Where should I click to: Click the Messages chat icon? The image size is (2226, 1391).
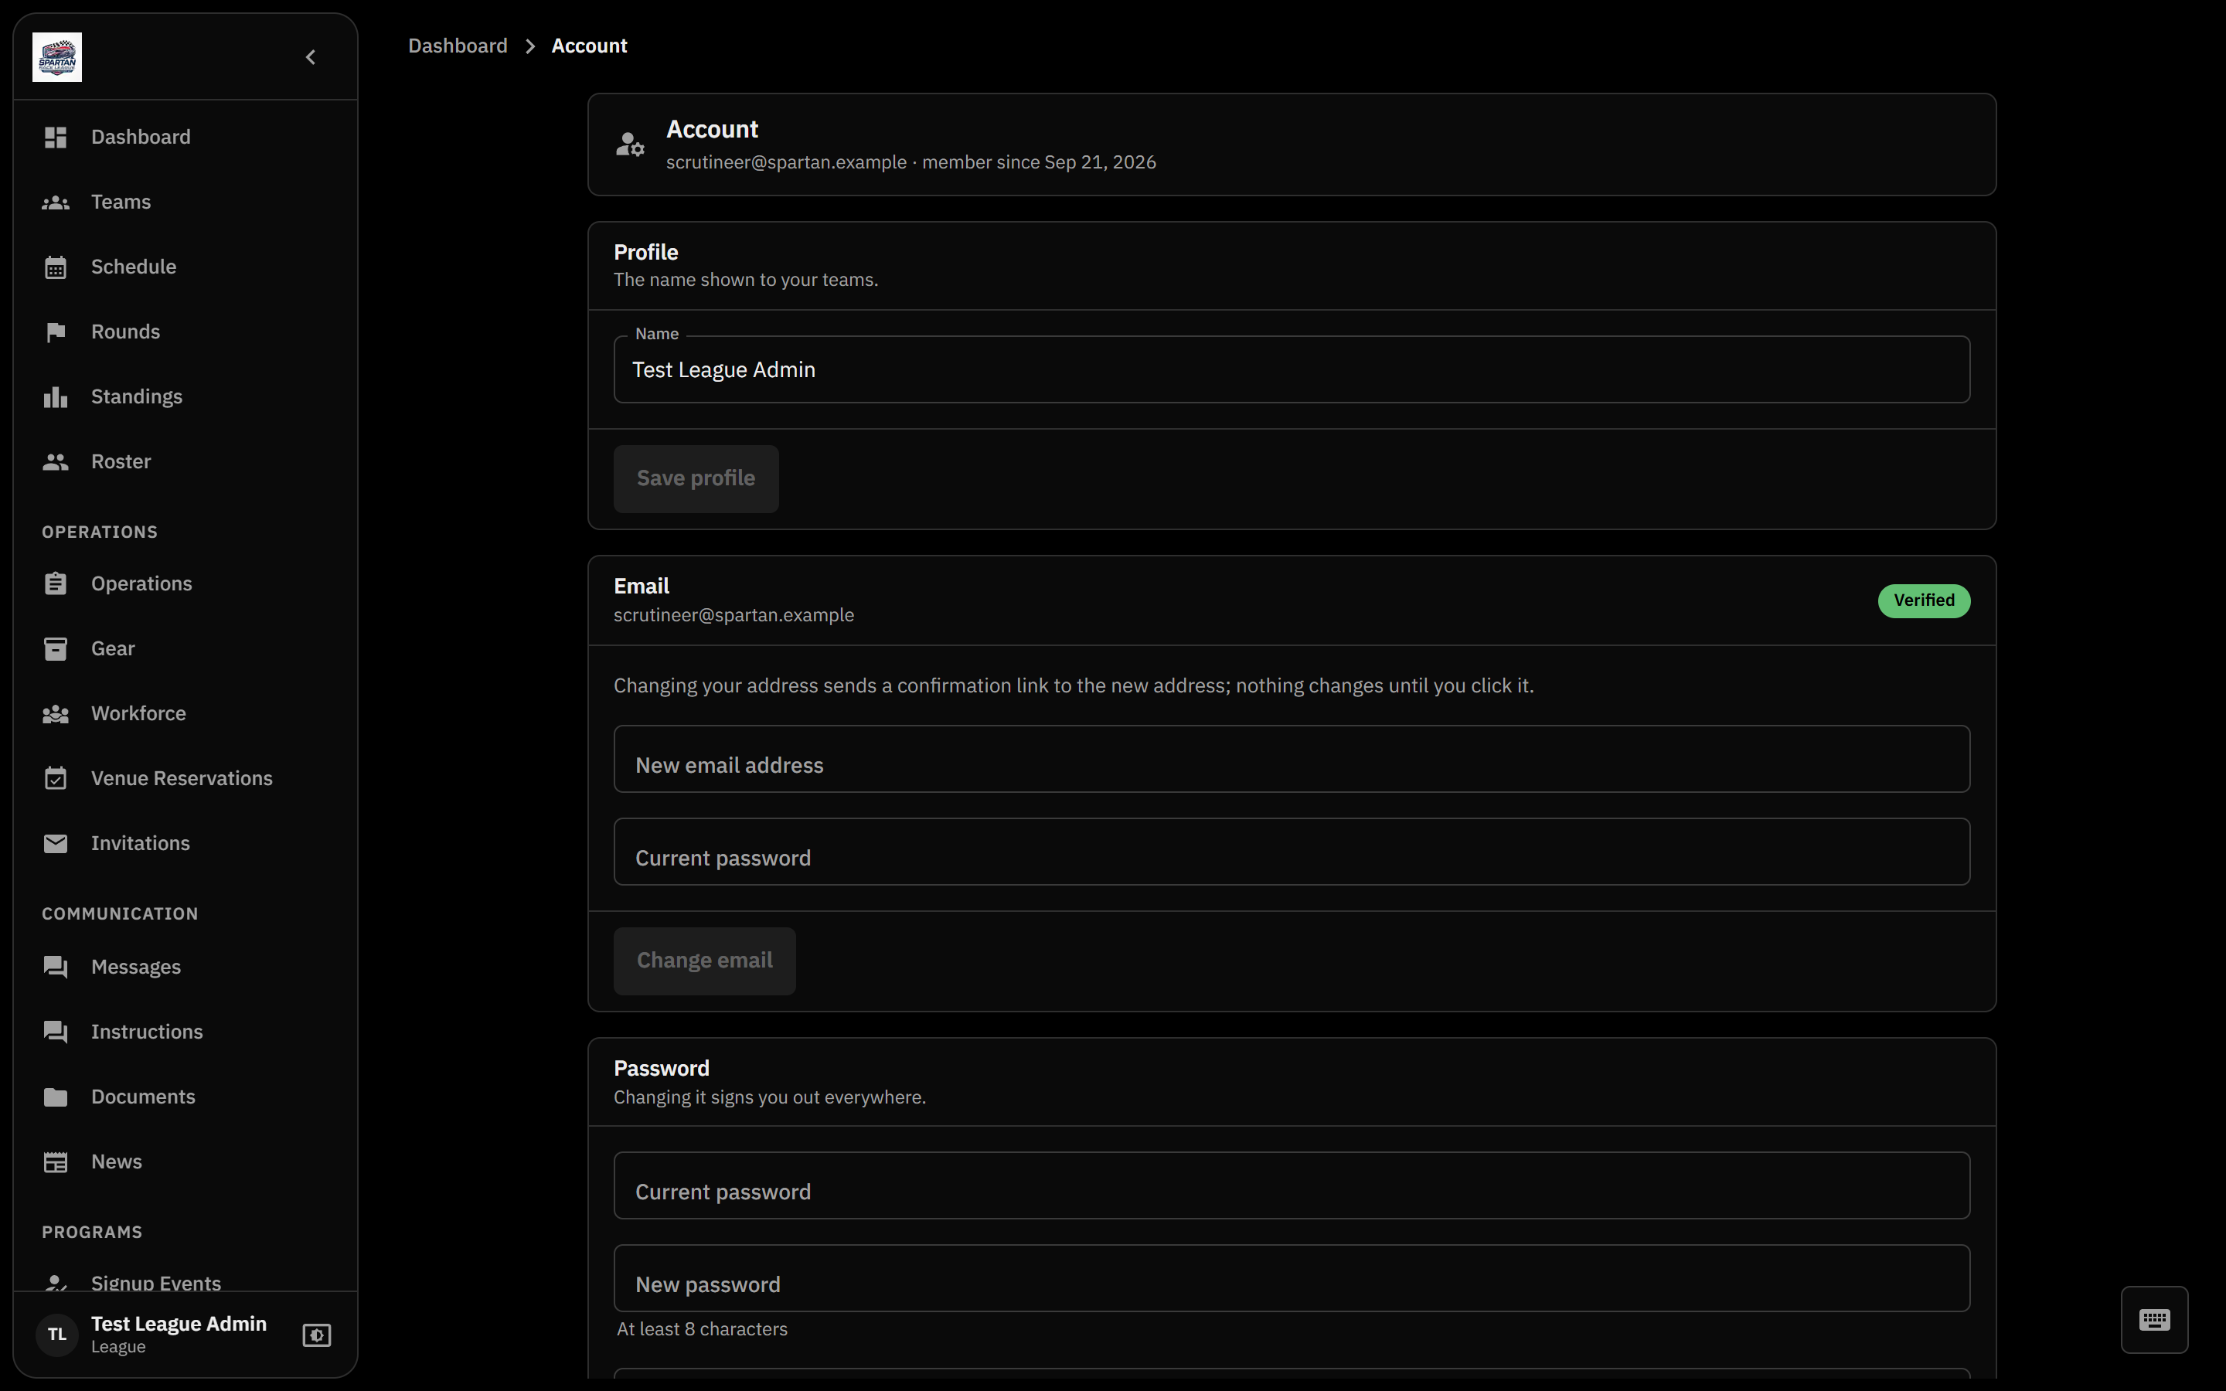click(x=55, y=967)
